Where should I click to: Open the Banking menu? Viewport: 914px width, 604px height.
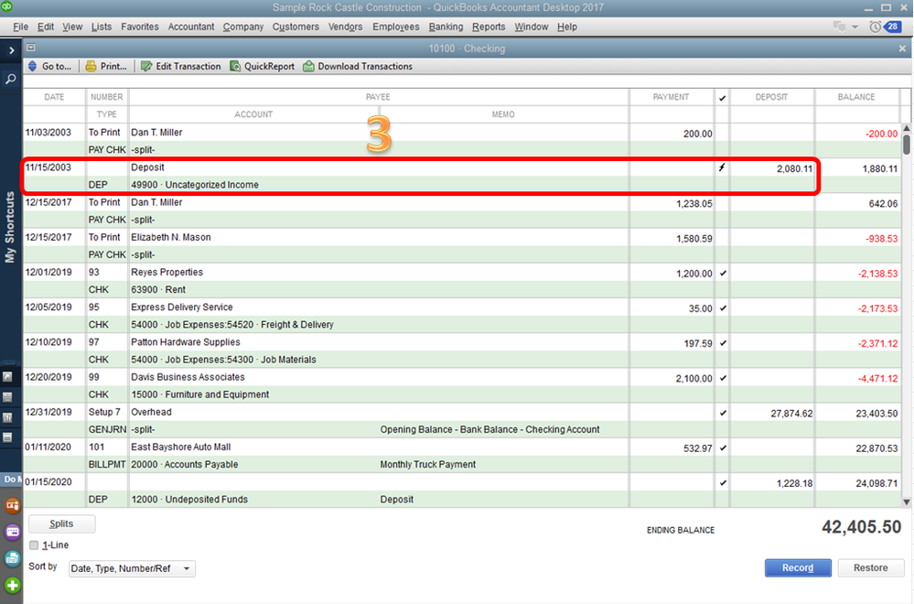coord(446,27)
